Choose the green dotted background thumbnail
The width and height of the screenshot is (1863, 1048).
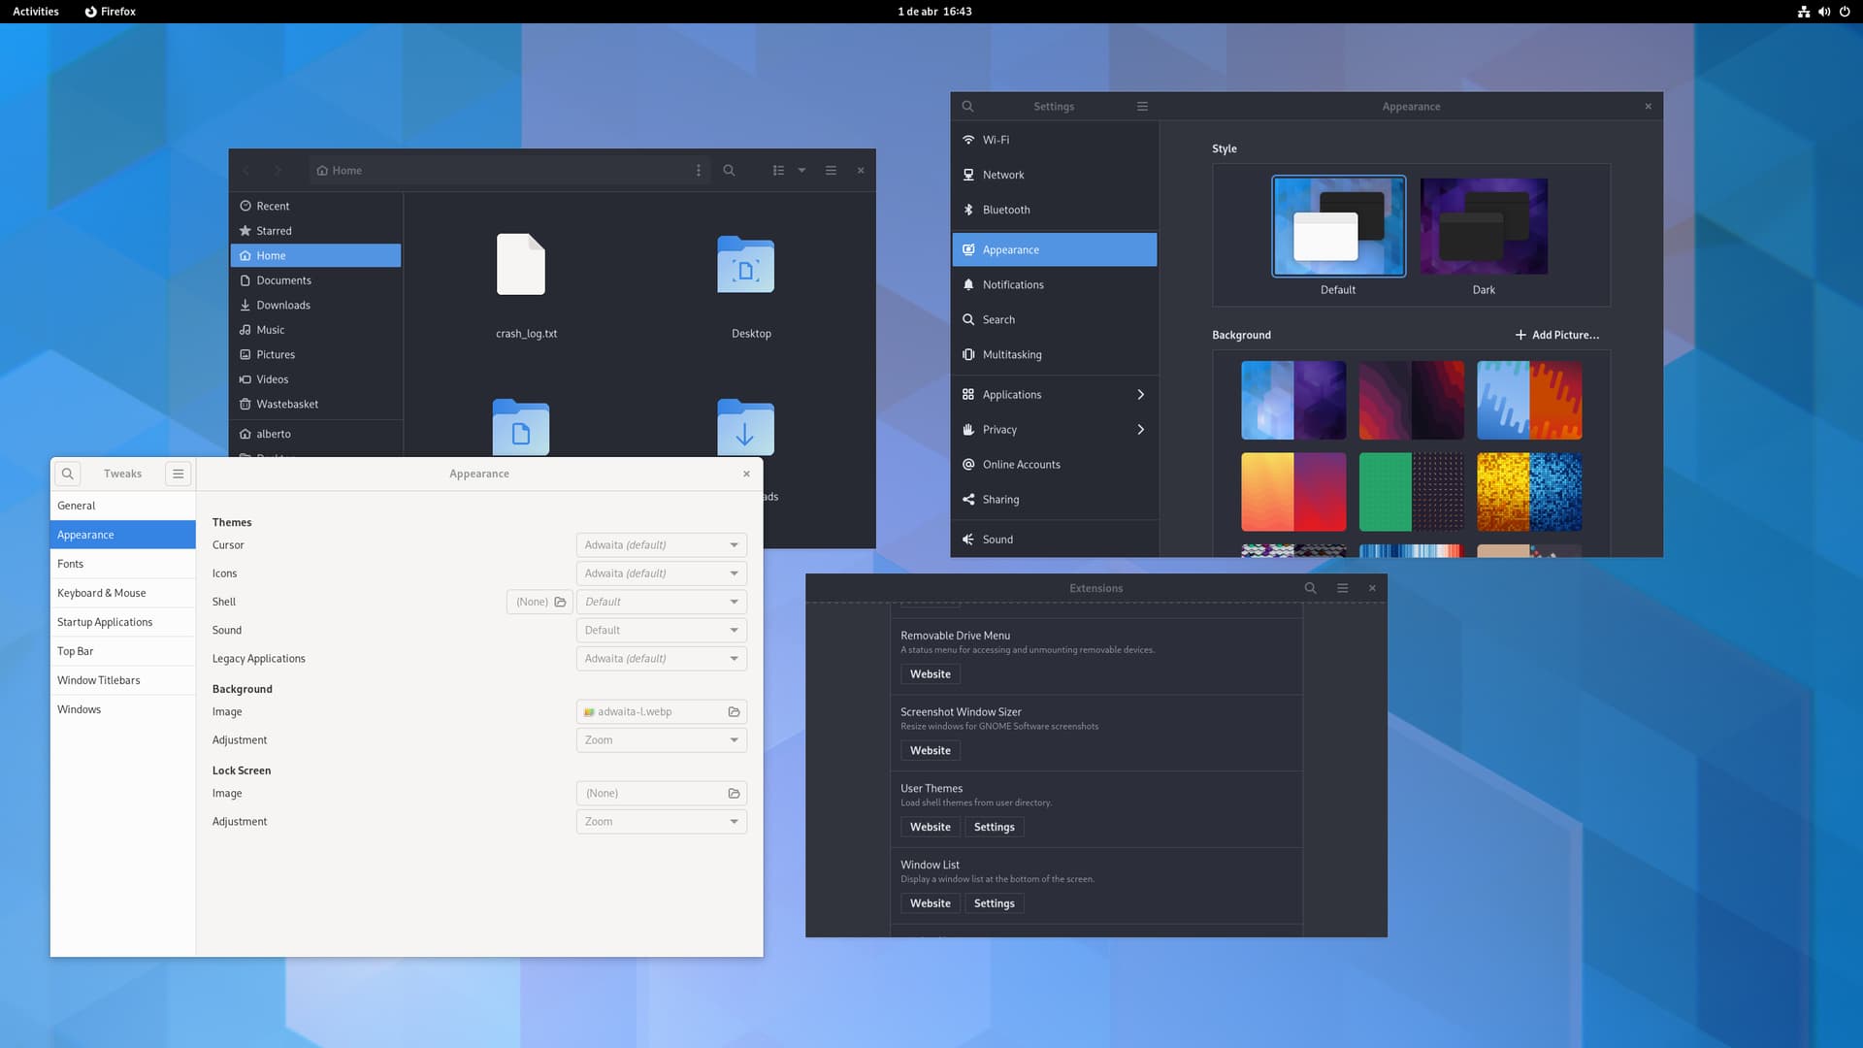(1411, 492)
